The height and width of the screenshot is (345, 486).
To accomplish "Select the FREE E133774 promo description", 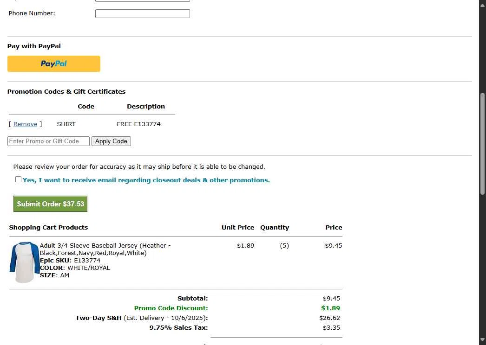I will pyautogui.click(x=138, y=124).
